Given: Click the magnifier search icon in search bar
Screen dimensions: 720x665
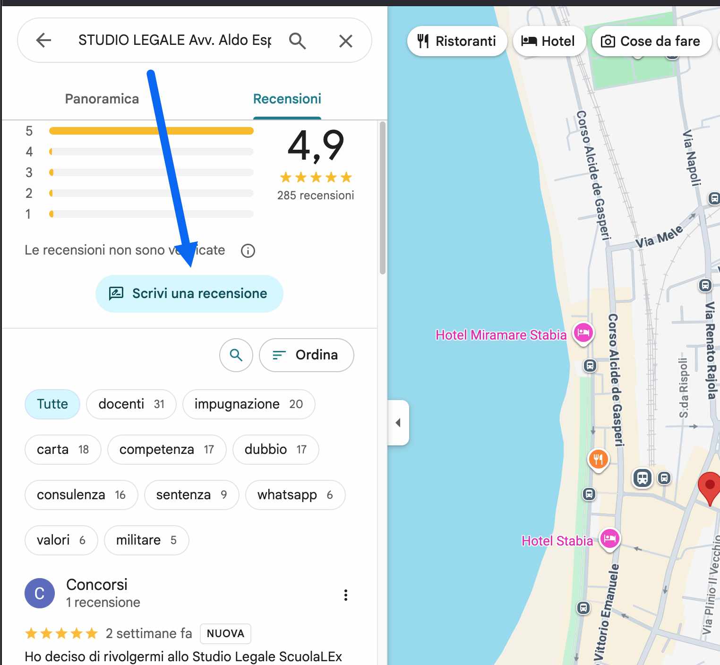Looking at the screenshot, I should (x=297, y=41).
